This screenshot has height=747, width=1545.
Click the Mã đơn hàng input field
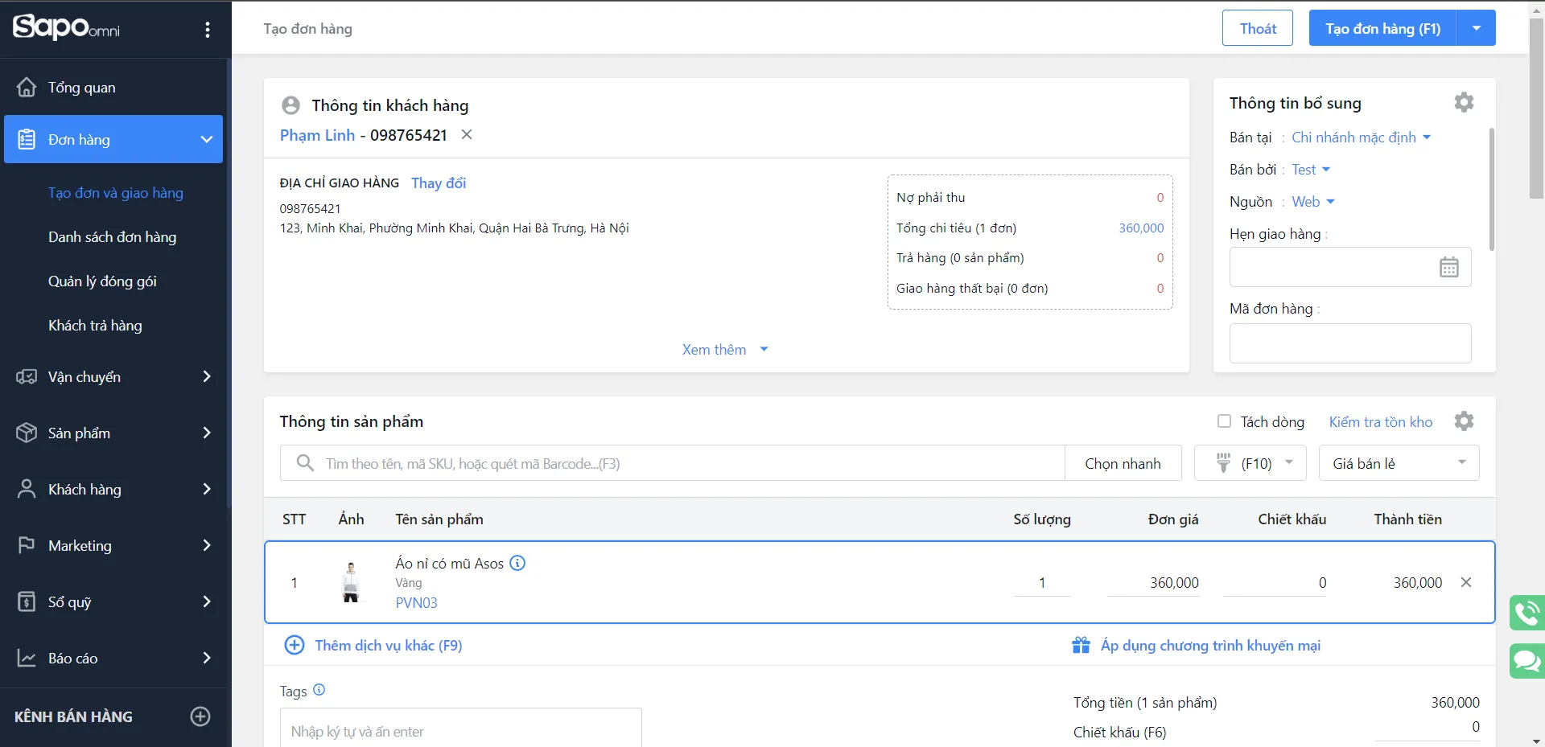click(1350, 343)
